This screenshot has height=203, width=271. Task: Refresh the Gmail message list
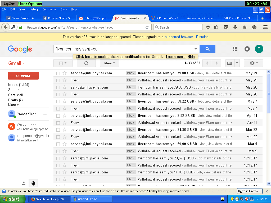86,63
